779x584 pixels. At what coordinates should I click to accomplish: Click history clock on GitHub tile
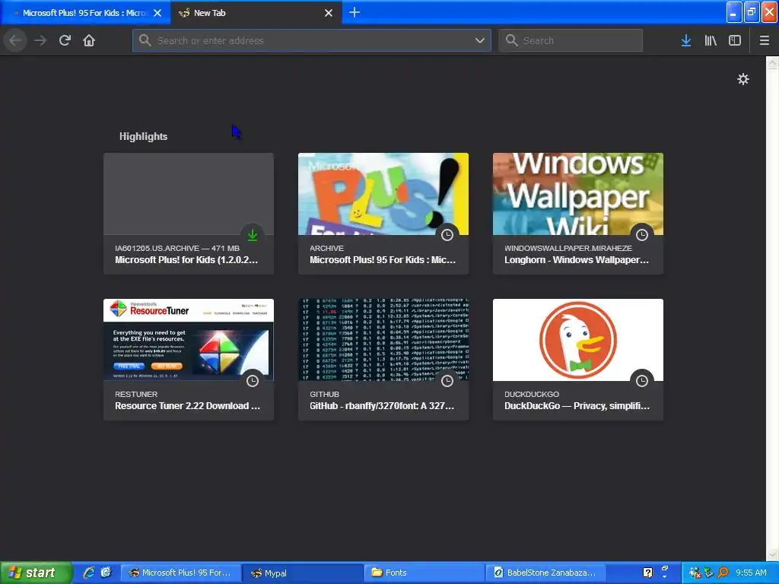[447, 381]
